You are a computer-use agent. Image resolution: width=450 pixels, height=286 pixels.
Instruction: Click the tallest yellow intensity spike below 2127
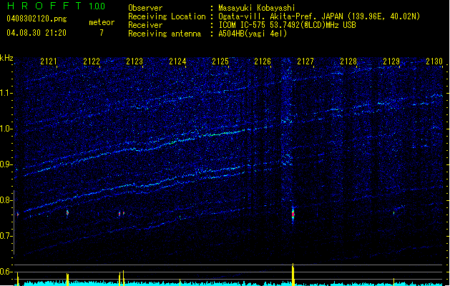293,275
